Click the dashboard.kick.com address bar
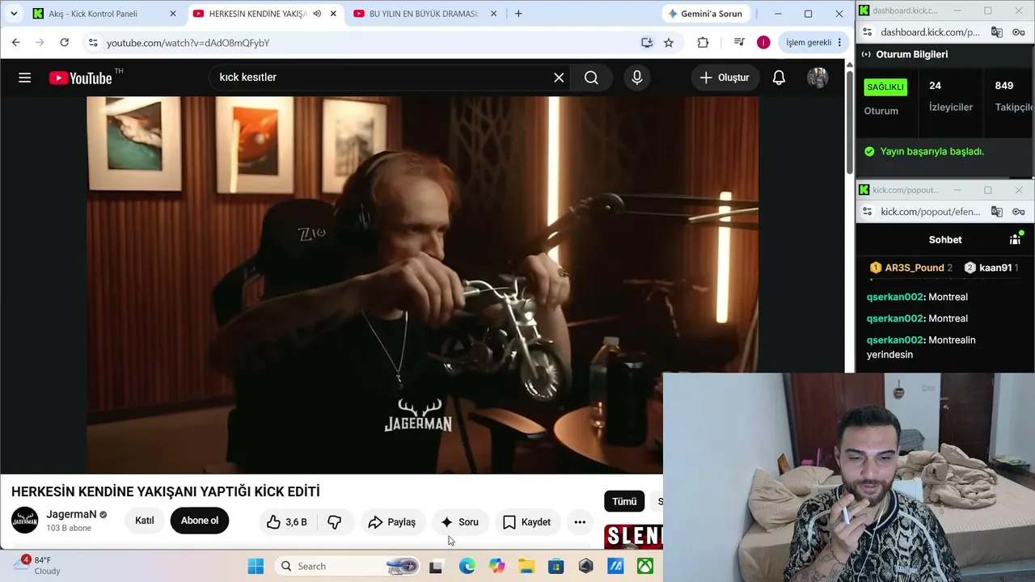1035x582 pixels. pos(930,32)
